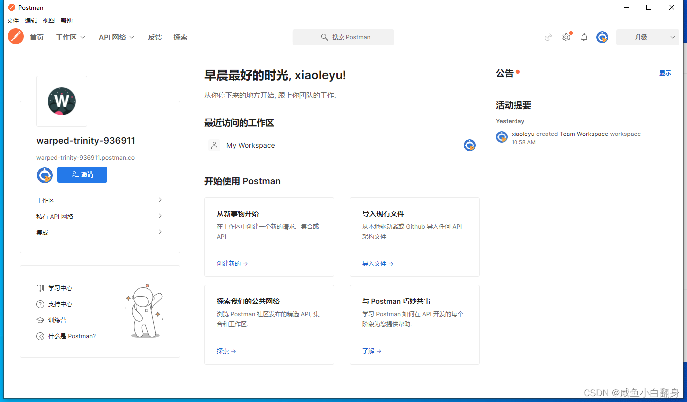Click the 了解 link
The height and width of the screenshot is (402, 687).
[372, 351]
